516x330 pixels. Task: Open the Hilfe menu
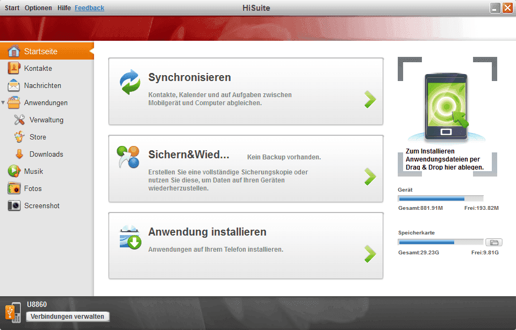[x=64, y=8]
